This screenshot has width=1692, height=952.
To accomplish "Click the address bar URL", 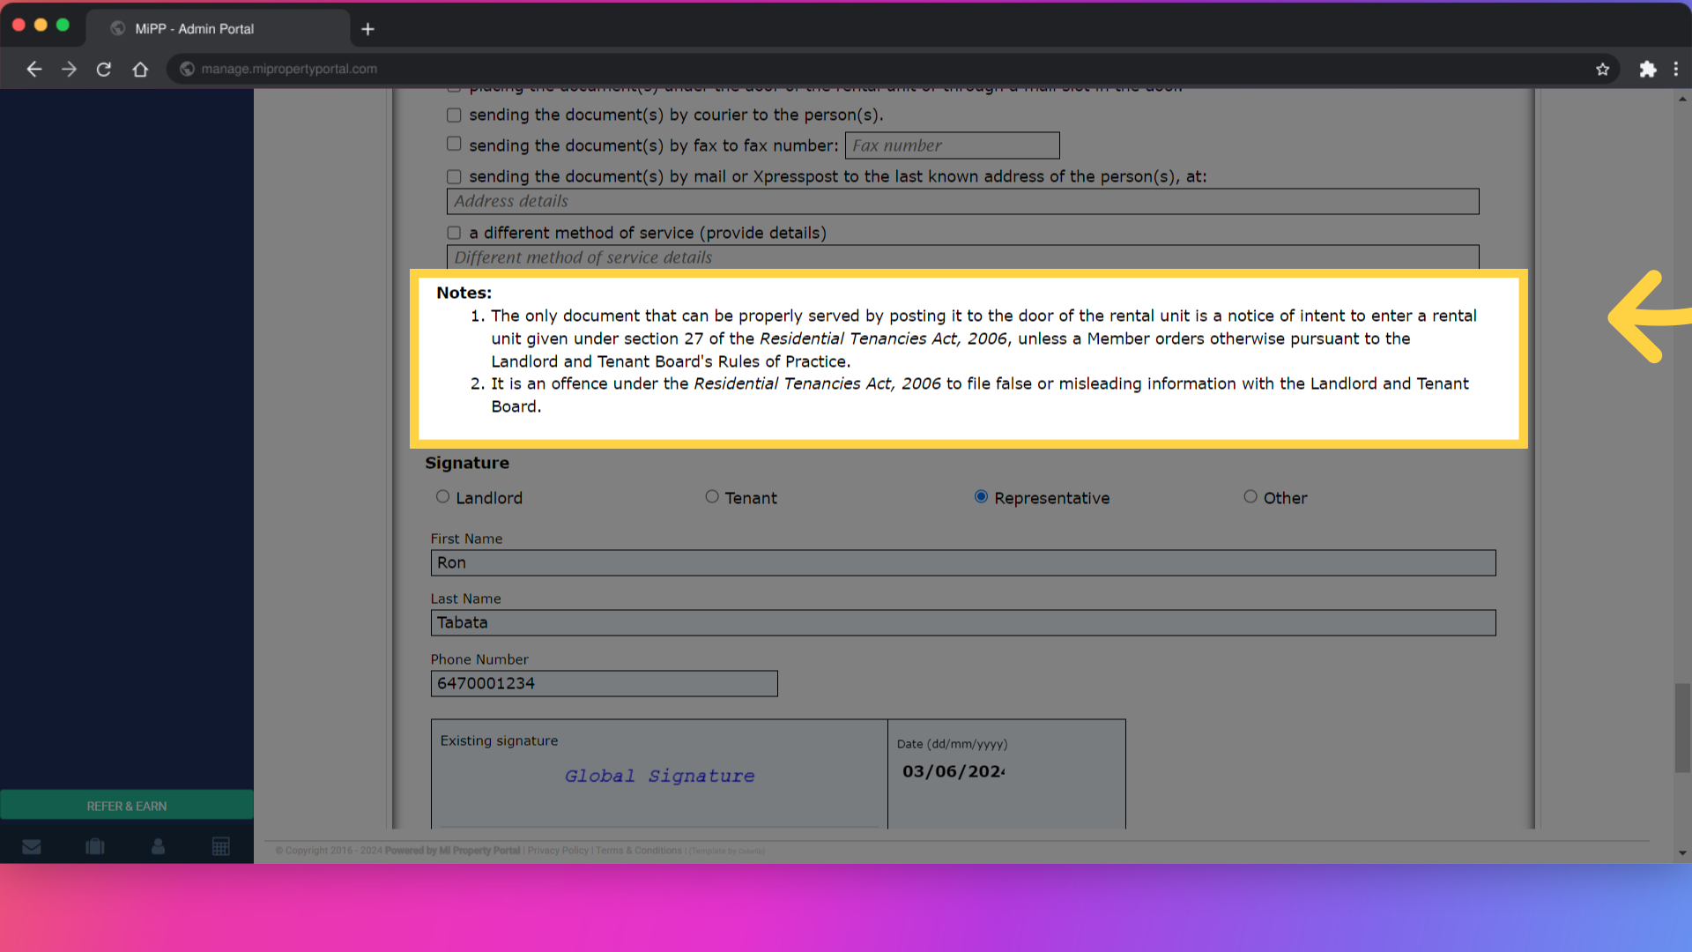I will click(289, 69).
